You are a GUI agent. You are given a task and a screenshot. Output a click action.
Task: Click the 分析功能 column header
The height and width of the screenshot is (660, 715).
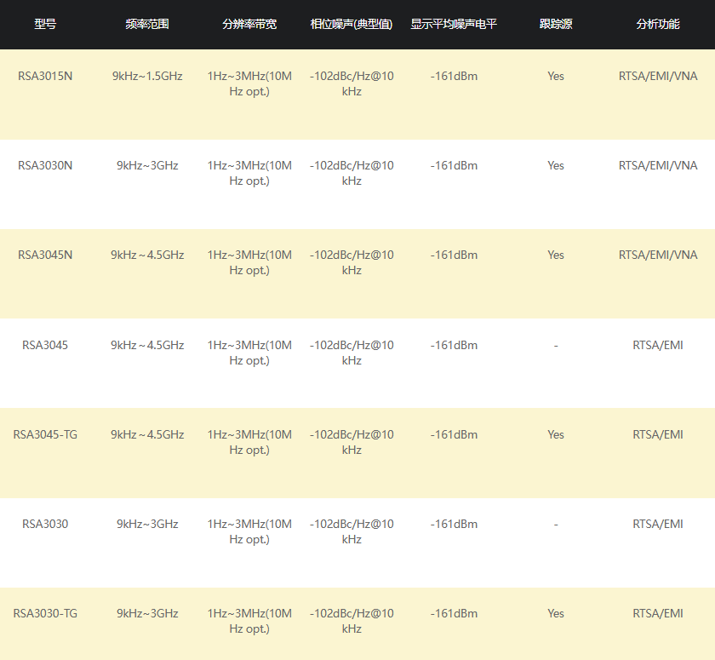pos(658,24)
